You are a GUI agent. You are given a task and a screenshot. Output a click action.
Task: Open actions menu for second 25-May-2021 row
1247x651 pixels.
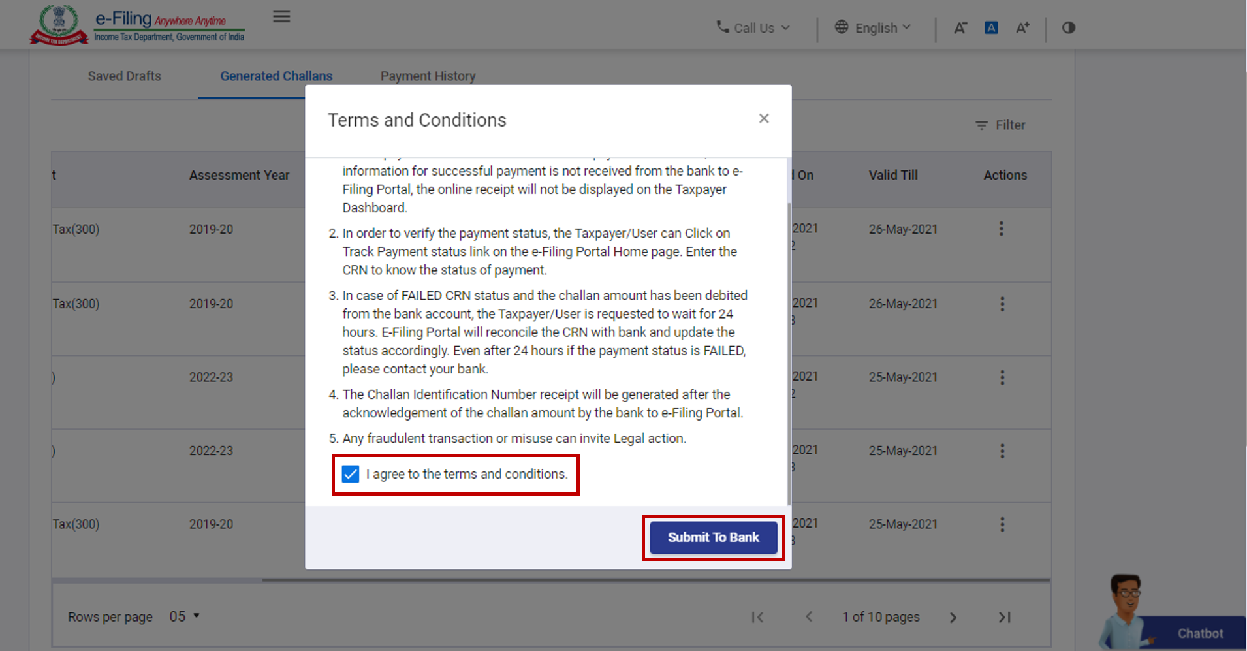tap(1002, 451)
